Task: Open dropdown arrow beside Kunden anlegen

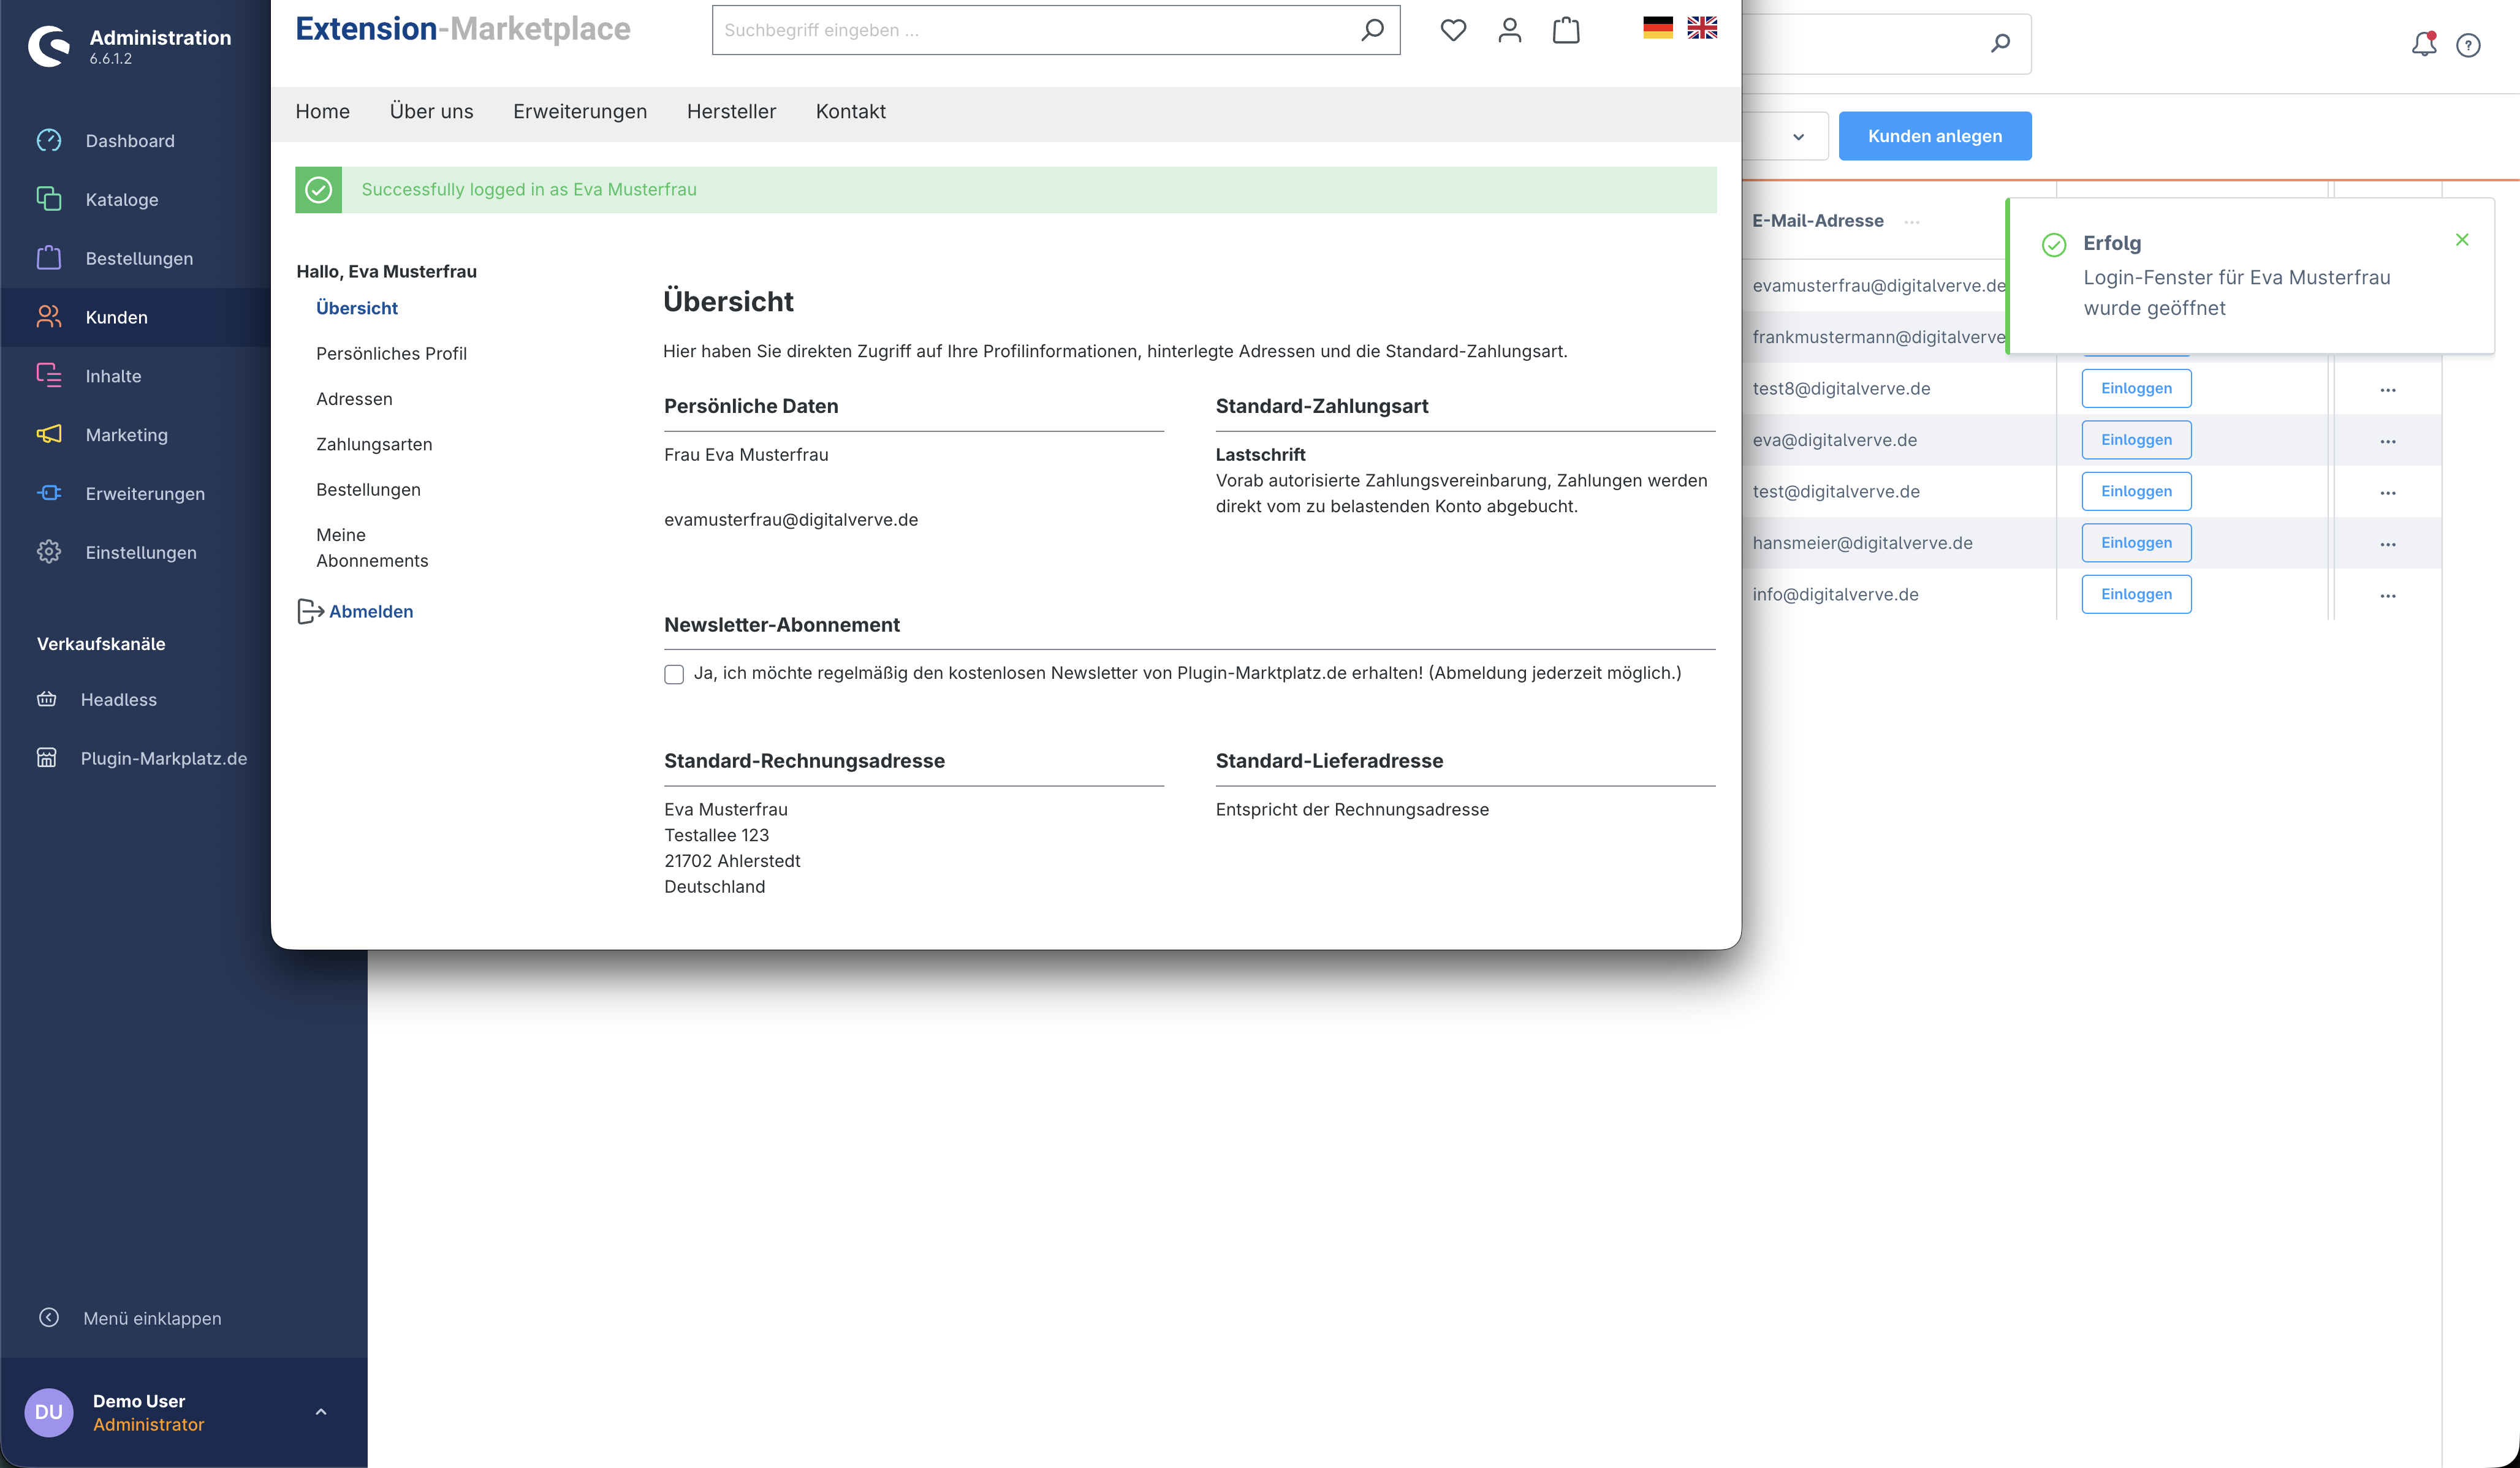Action: (1798, 137)
